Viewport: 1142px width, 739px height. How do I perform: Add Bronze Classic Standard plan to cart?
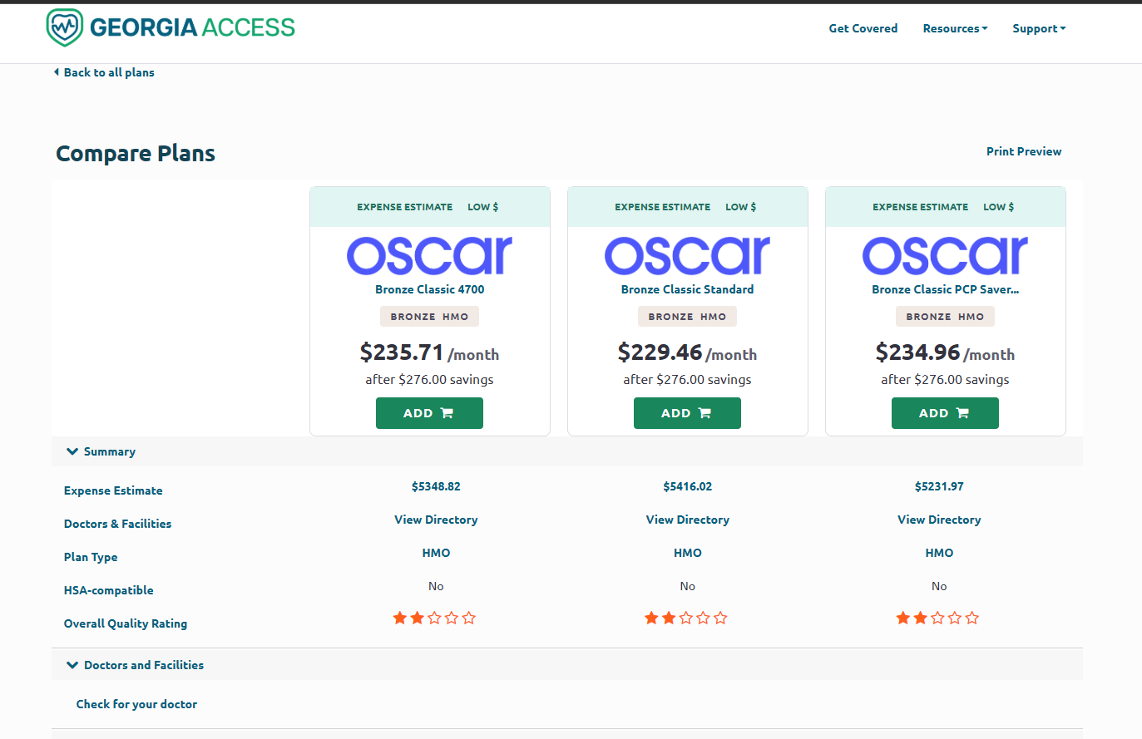pos(687,413)
